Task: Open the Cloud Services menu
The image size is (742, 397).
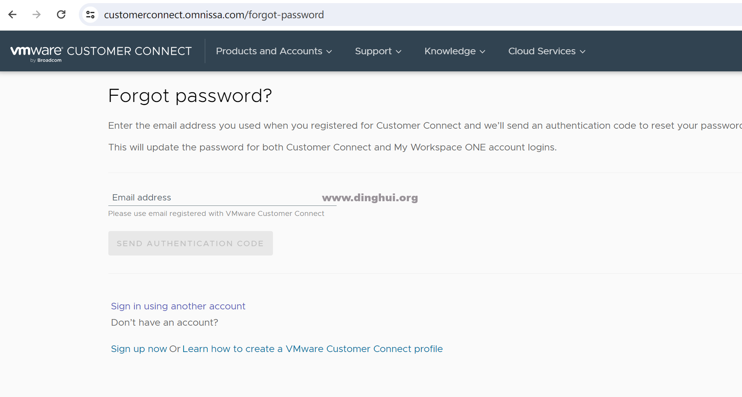Action: click(x=542, y=51)
